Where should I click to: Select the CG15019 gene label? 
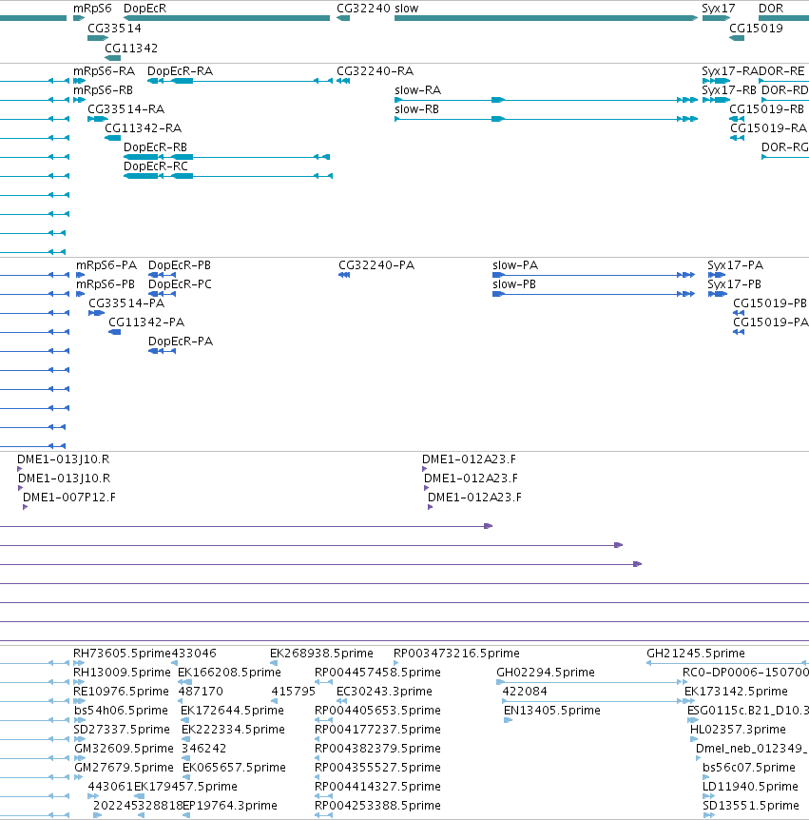pos(756,29)
